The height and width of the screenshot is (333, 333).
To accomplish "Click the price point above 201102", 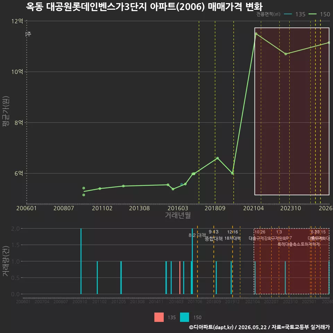I will [100, 189].
